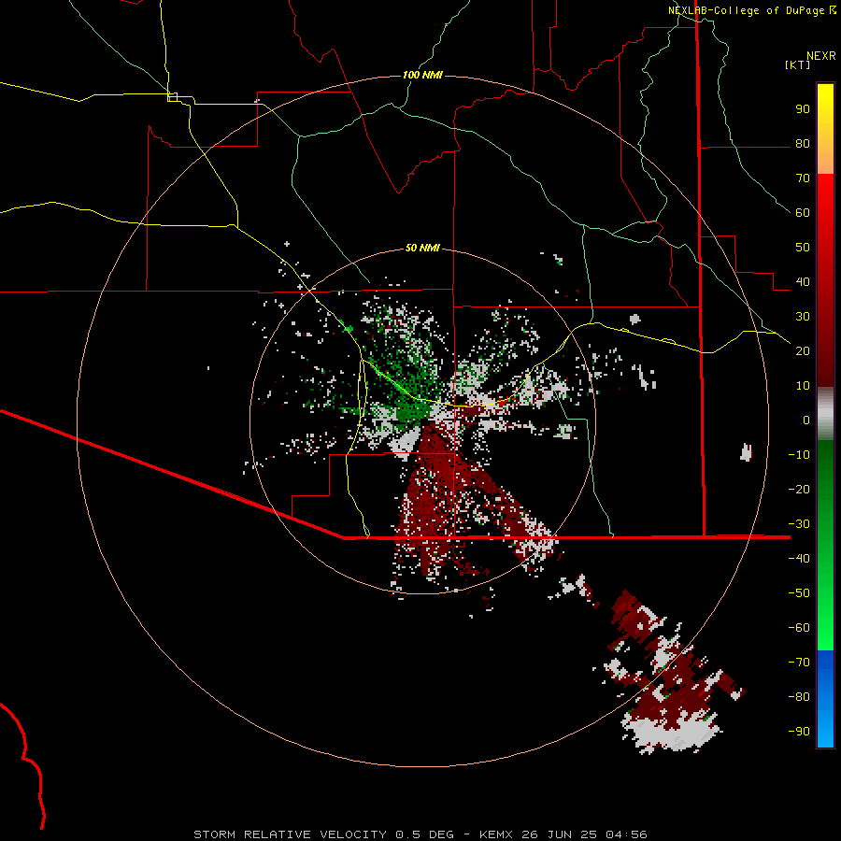Click the NEXR label above the color scale
Image resolution: width=841 pixels, height=841 pixels.
click(x=820, y=56)
